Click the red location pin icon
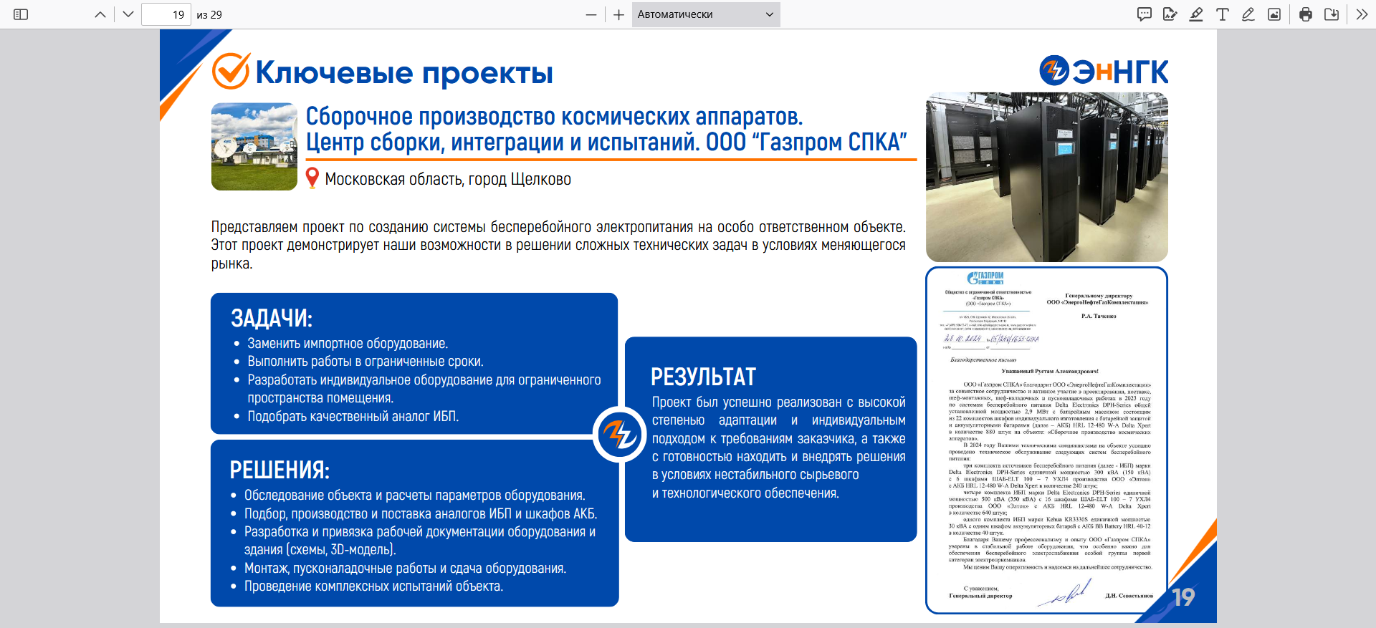 point(312,178)
